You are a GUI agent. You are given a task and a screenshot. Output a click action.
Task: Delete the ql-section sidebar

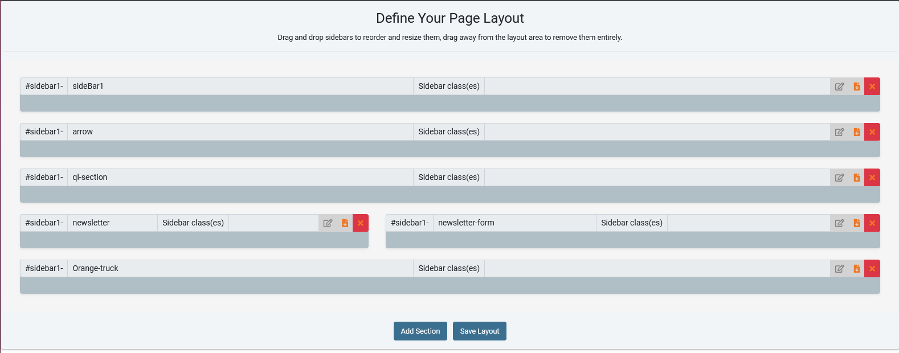872,178
